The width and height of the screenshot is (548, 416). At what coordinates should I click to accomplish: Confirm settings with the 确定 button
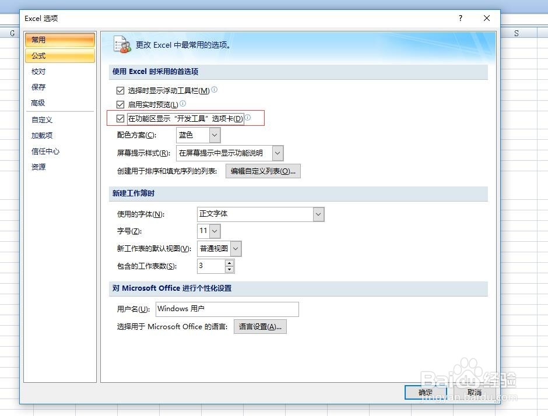point(425,392)
